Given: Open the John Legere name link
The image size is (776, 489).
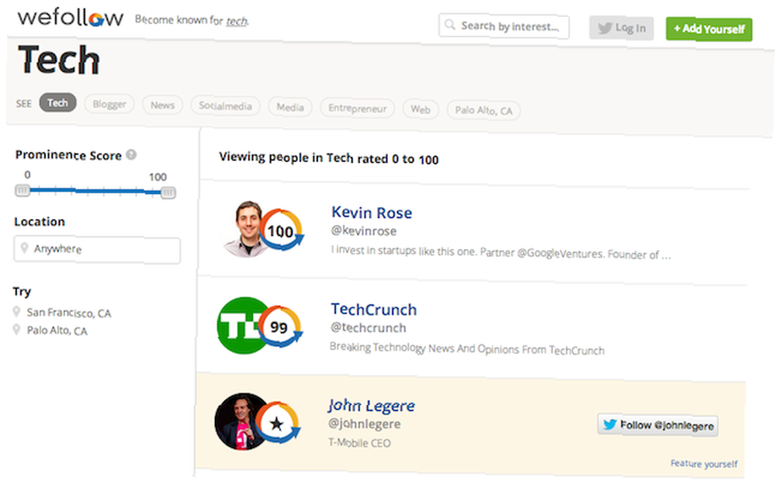Looking at the screenshot, I should (371, 405).
